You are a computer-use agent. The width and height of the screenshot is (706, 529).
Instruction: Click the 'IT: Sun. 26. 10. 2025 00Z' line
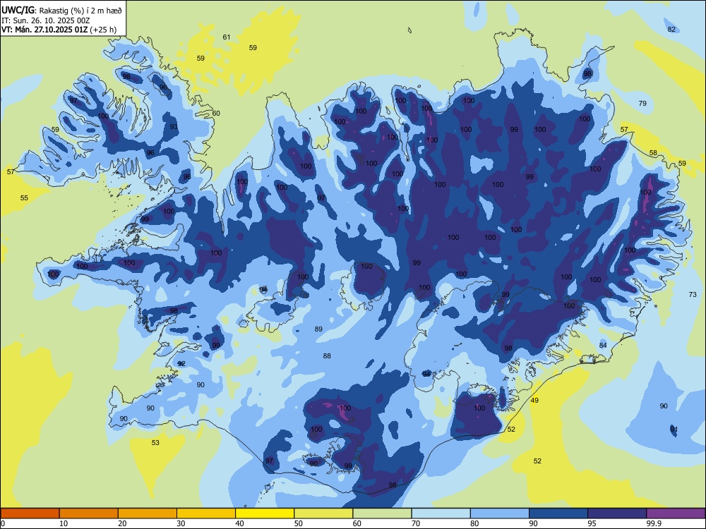[x=46, y=20]
